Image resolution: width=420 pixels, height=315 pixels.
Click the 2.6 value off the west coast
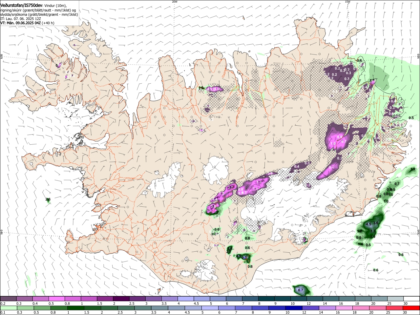click(48, 199)
